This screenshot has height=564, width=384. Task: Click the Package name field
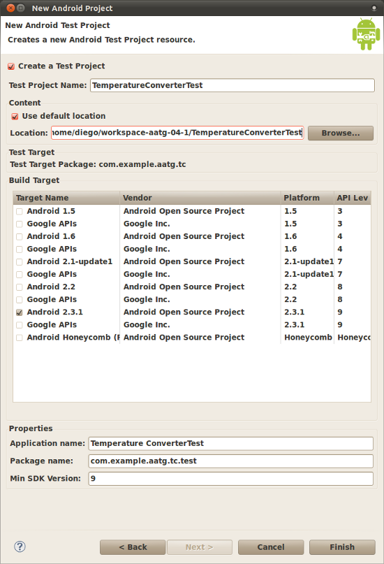click(230, 461)
